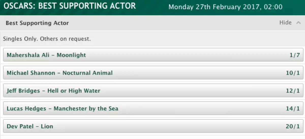Click the Hell or High Water film title

tap(74, 91)
